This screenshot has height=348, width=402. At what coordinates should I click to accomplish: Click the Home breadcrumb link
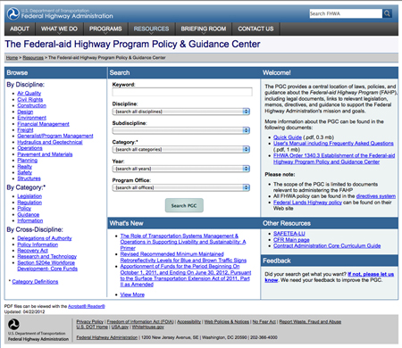12,58
